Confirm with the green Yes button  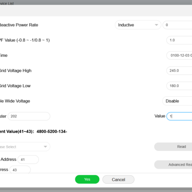(x=87, y=179)
